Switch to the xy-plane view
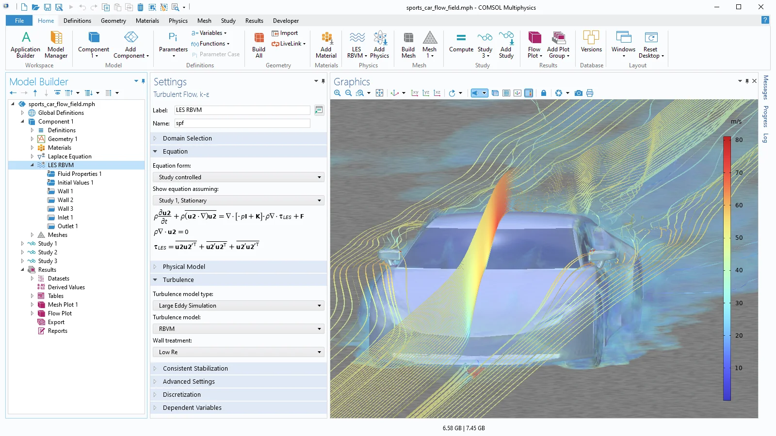Screen dimensions: 776x436 [415, 93]
